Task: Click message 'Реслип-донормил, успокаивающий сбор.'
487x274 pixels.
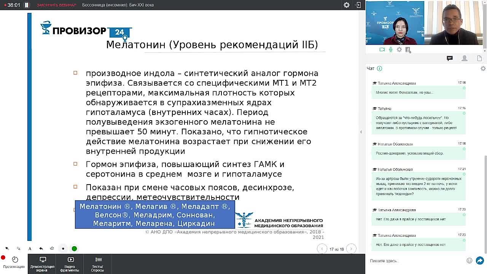Action: coord(419,153)
